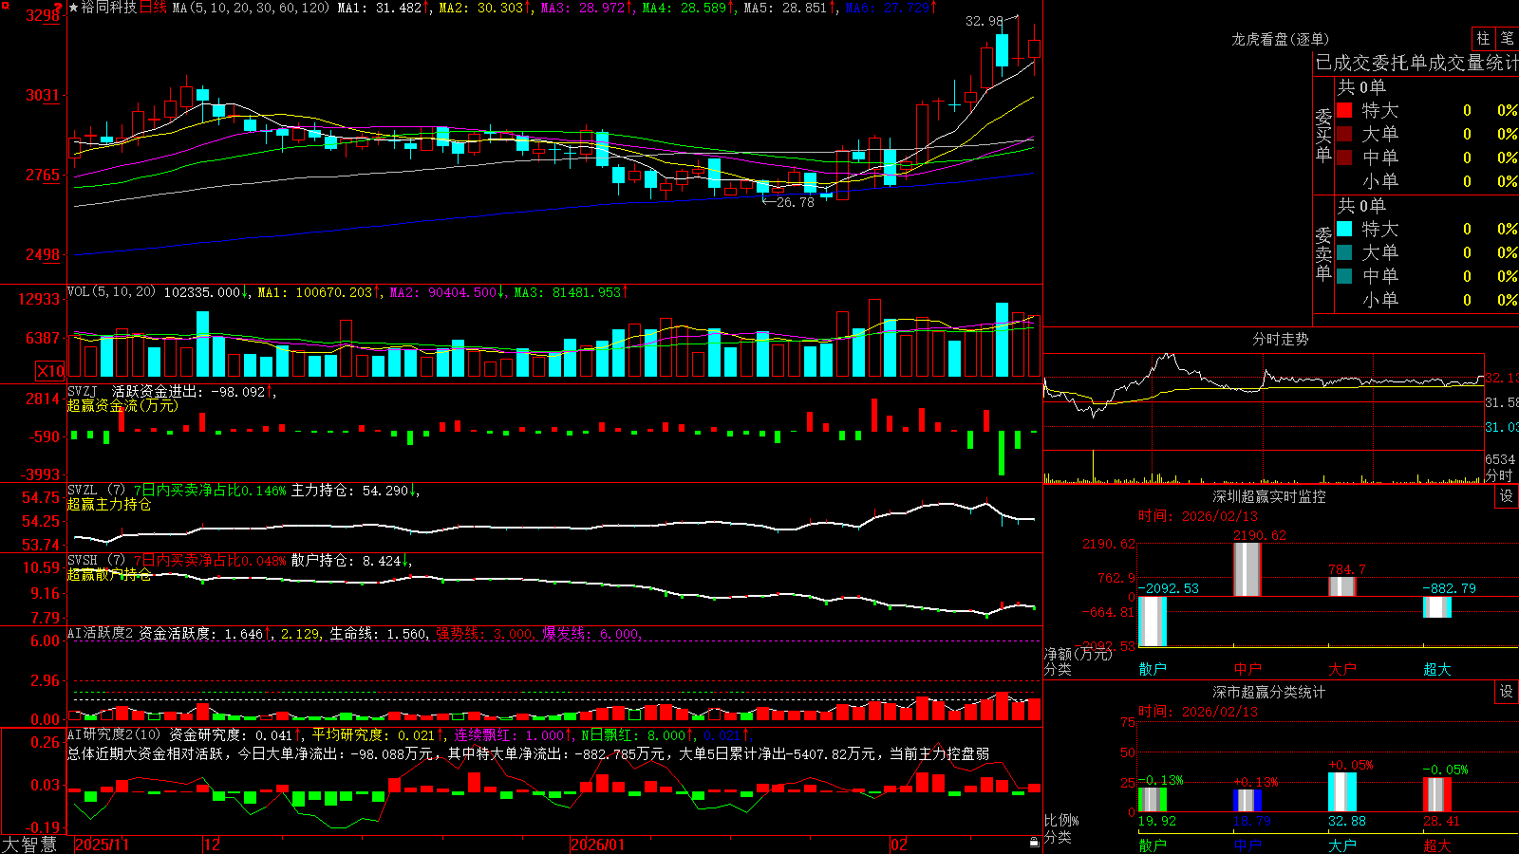Click the 裕同科技 stock name
1519x854 pixels.
point(109,8)
